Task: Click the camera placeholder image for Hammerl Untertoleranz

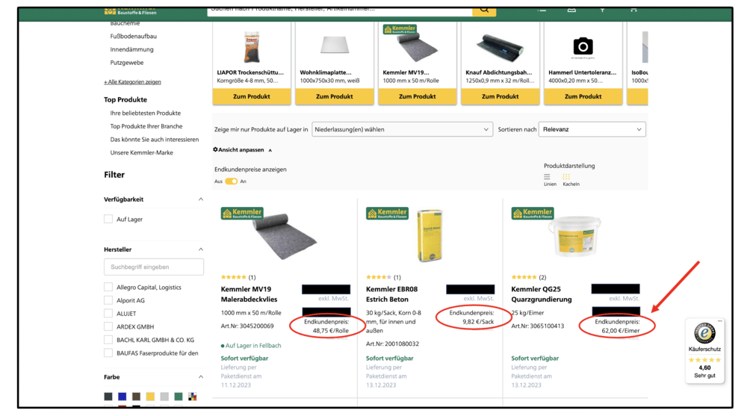Action: click(x=583, y=47)
